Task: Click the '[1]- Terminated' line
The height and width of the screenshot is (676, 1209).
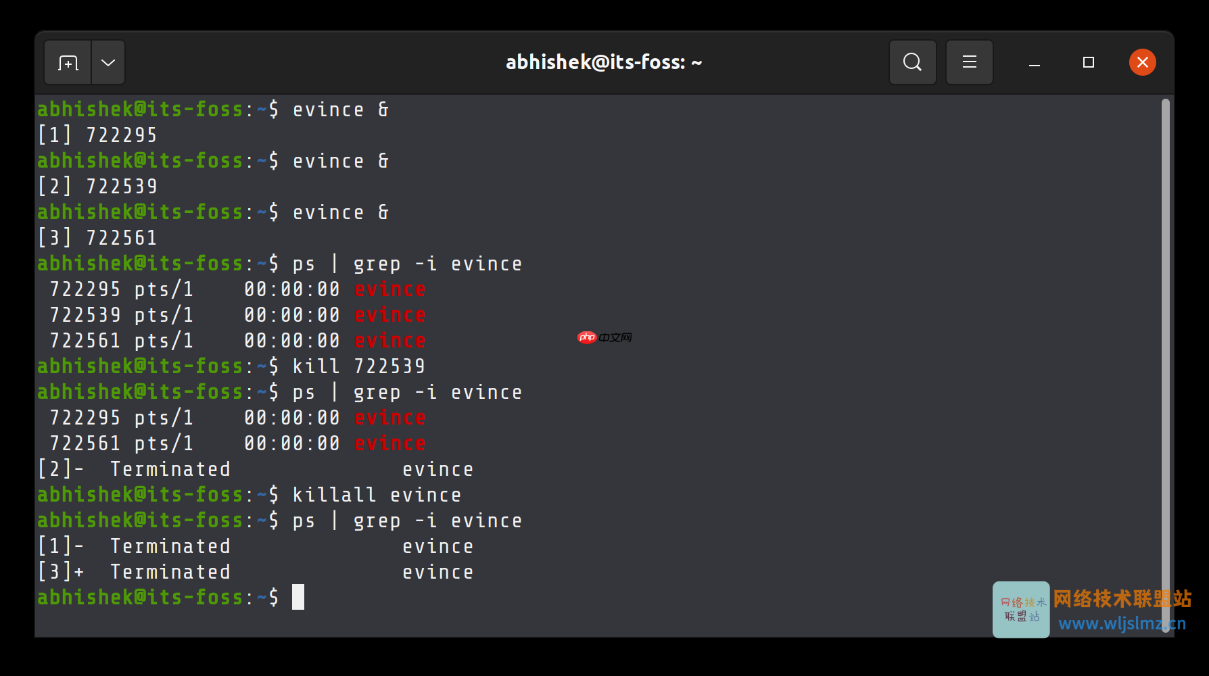Action: click(256, 546)
